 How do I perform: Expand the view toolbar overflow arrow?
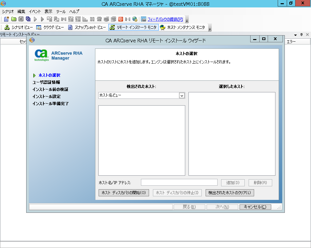click(210, 28)
